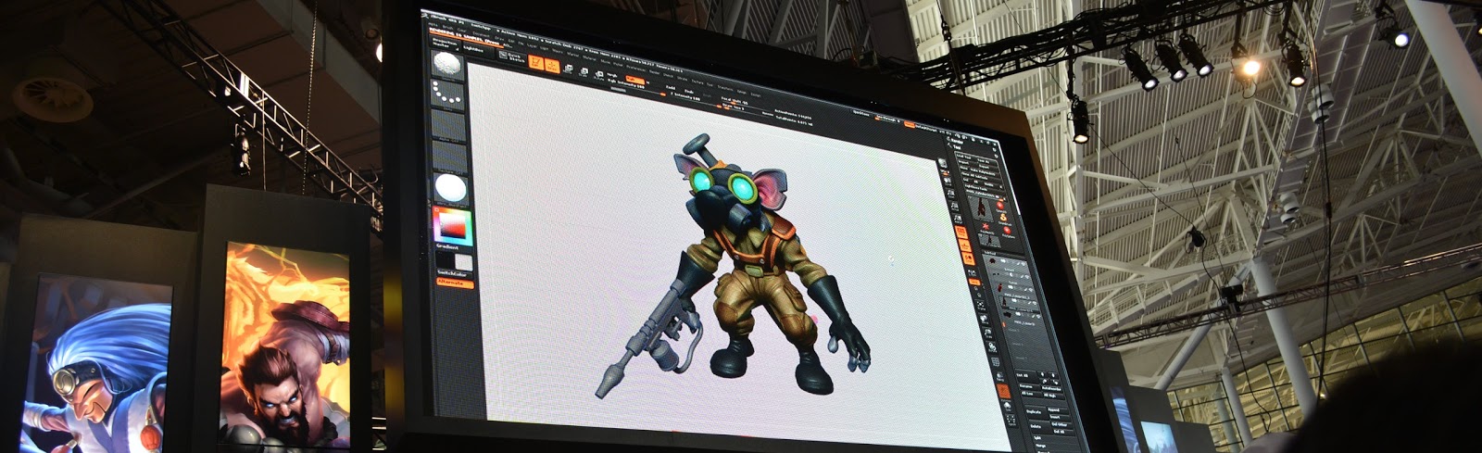Toggle the highlighted Rgb mode button
Viewport: 1482px width, 453px height.
coord(634,80)
